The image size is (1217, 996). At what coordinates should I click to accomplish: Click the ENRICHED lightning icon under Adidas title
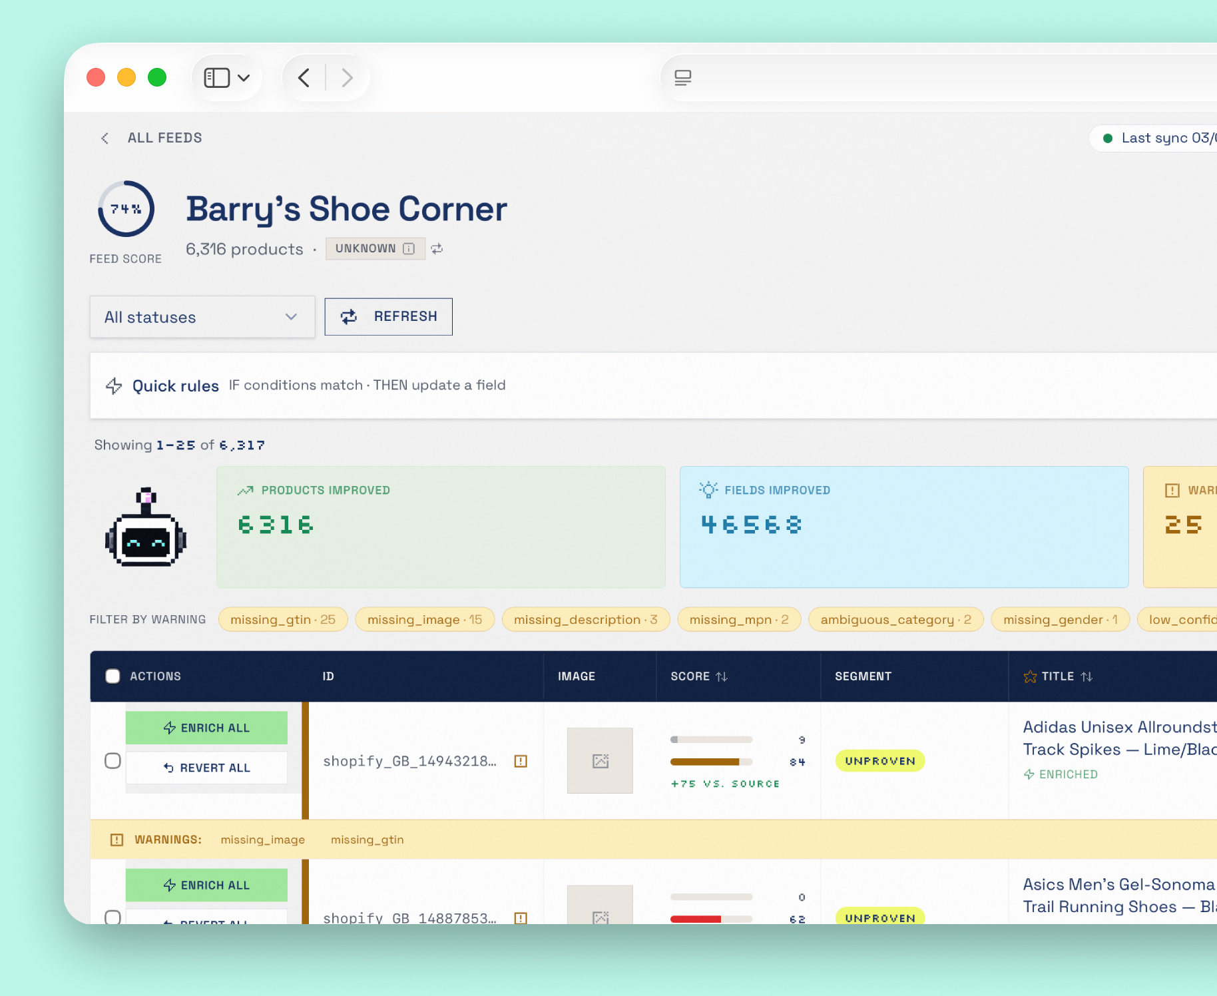point(1029,774)
